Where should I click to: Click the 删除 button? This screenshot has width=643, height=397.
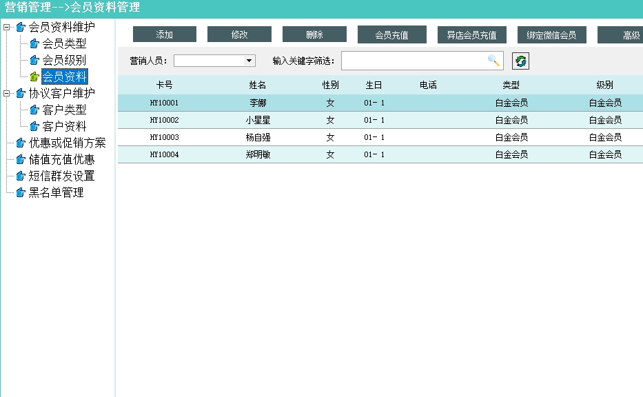click(314, 34)
